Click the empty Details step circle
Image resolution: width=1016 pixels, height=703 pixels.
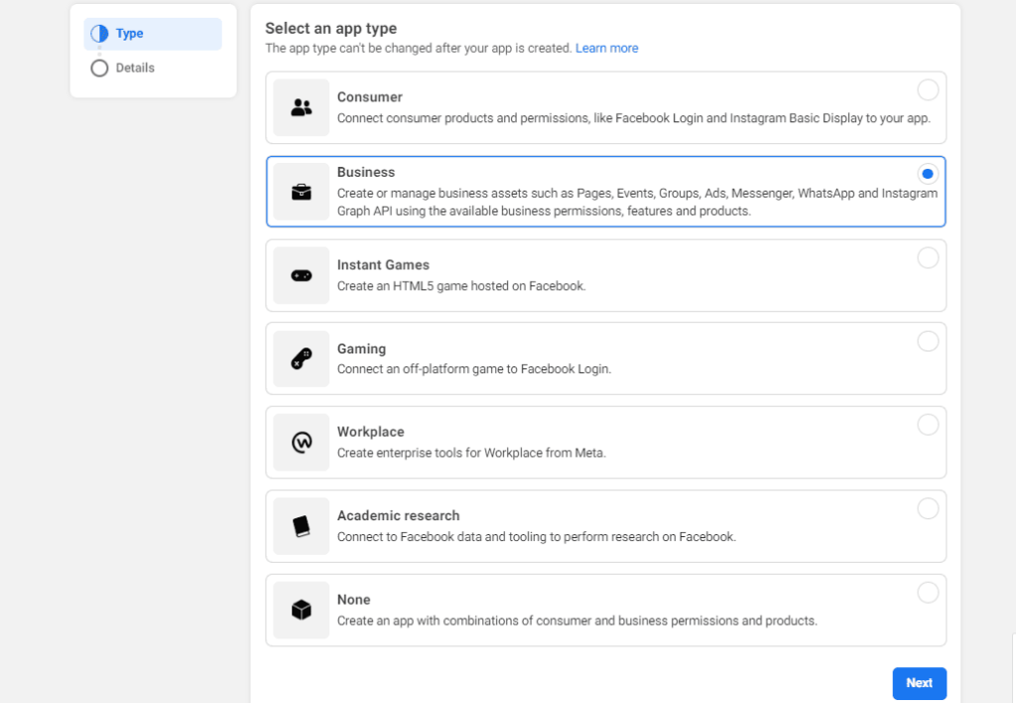[99, 69]
